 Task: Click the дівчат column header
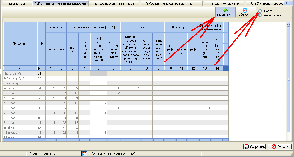coord(73,49)
